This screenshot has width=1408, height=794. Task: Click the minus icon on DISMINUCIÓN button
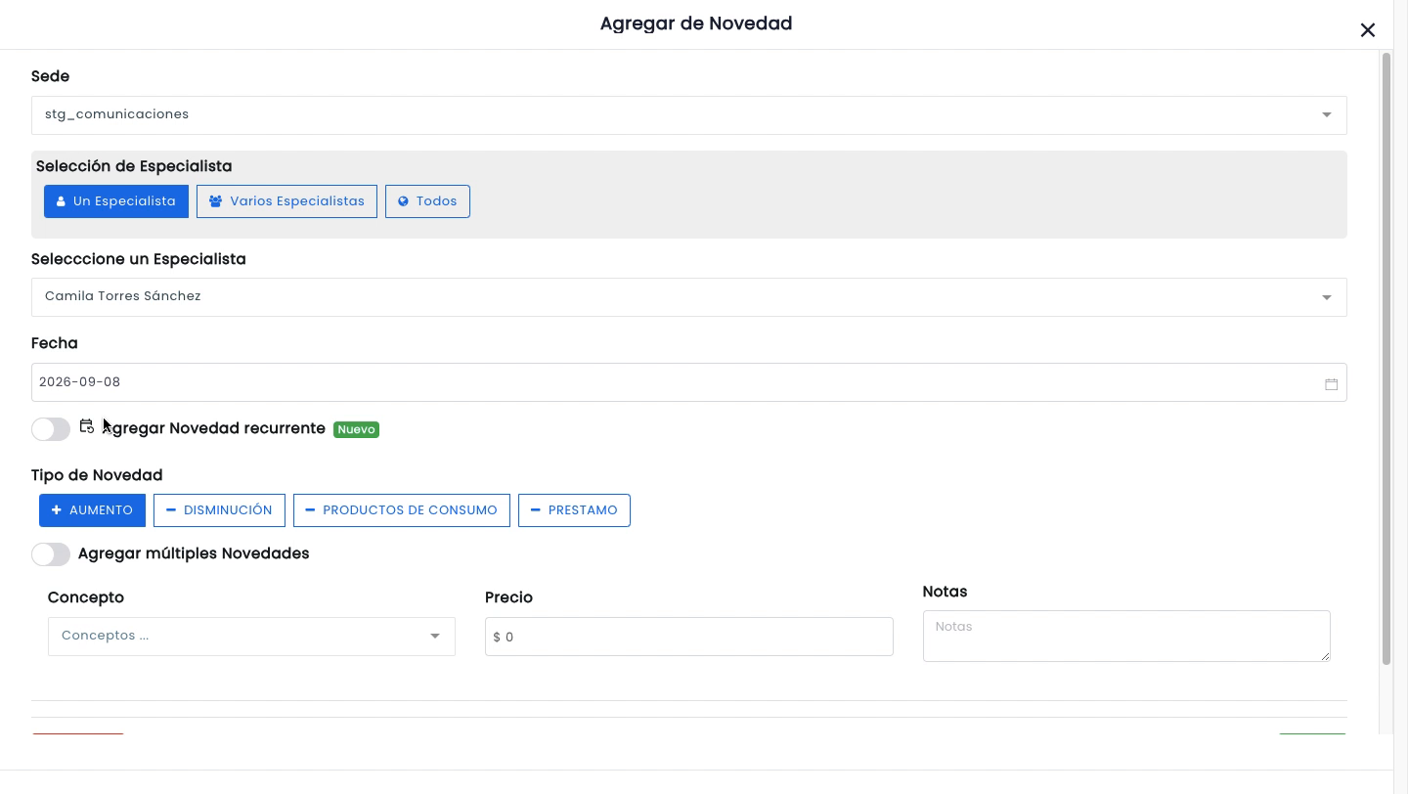tap(171, 510)
